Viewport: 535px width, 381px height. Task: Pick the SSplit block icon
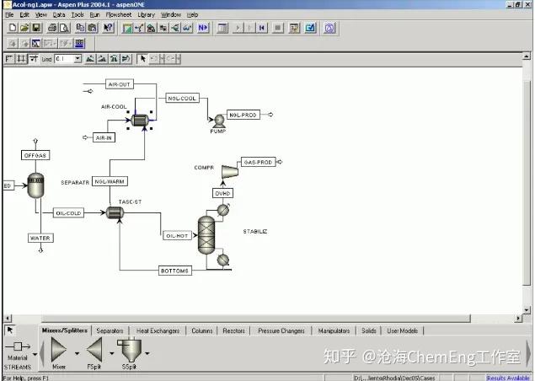click(x=130, y=350)
